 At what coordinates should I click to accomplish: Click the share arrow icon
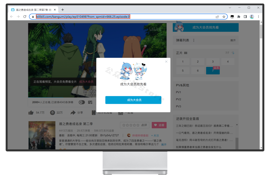(x=73, y=113)
